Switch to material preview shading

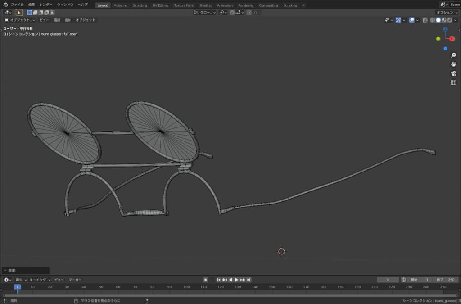coord(444,20)
